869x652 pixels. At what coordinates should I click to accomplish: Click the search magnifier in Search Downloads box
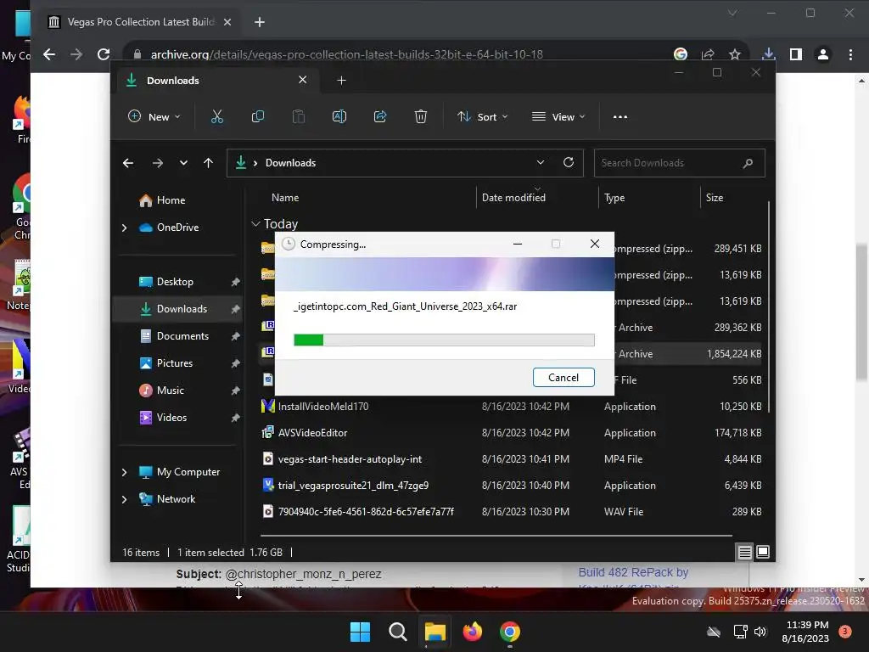pos(748,163)
